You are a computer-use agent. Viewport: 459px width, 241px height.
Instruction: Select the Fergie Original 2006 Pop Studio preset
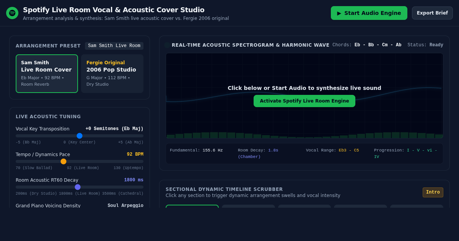click(112, 73)
